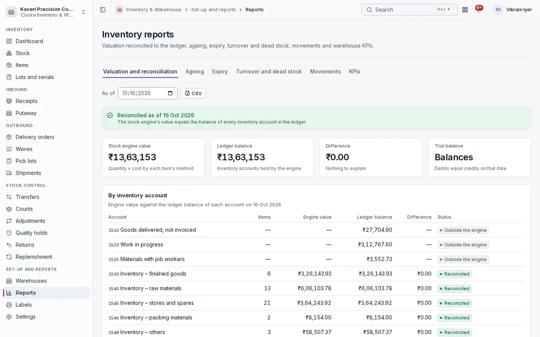Click the ₹6,06,103.78 engine value
This screenshot has width=540, height=337.
click(315, 288)
